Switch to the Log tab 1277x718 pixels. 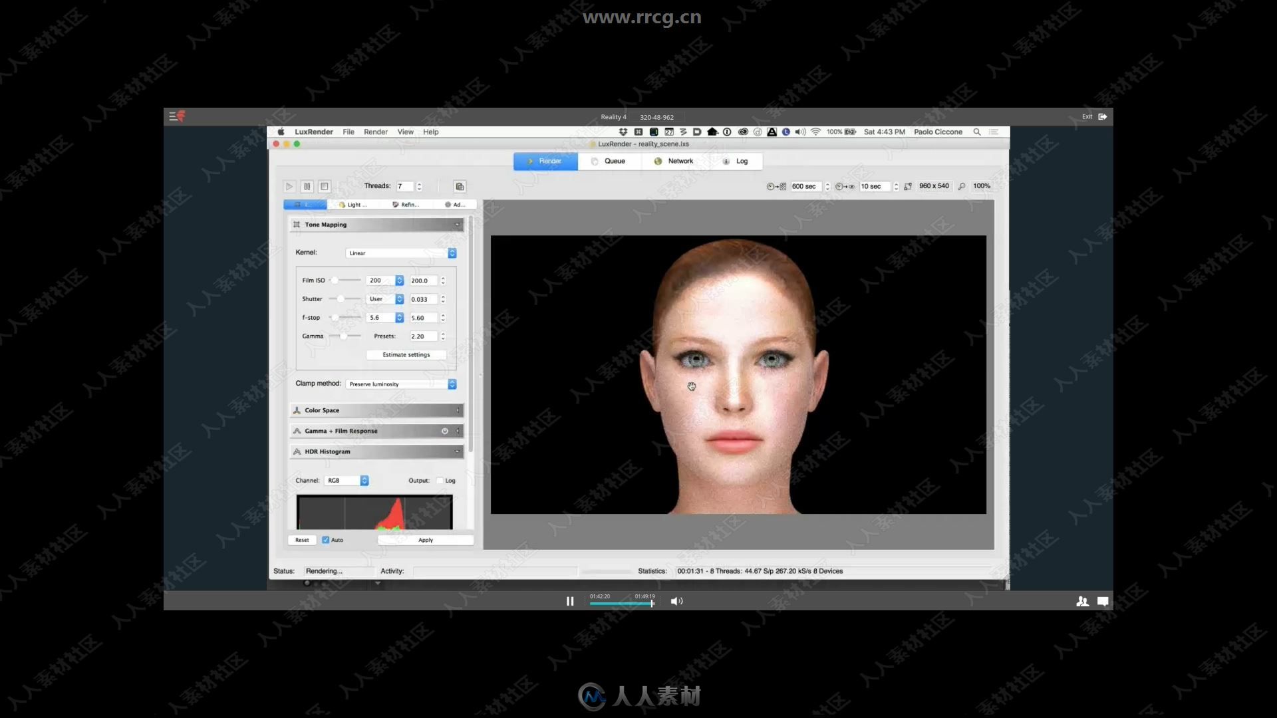pos(735,161)
